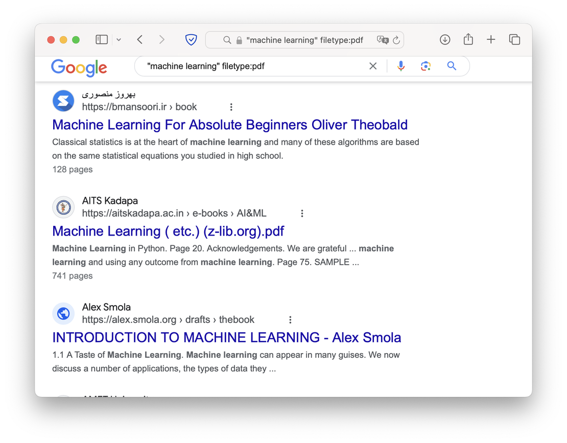The width and height of the screenshot is (567, 443).
Task: Show the downloads list
Action: click(x=445, y=39)
